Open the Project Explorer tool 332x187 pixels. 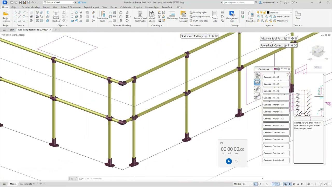[6, 16]
